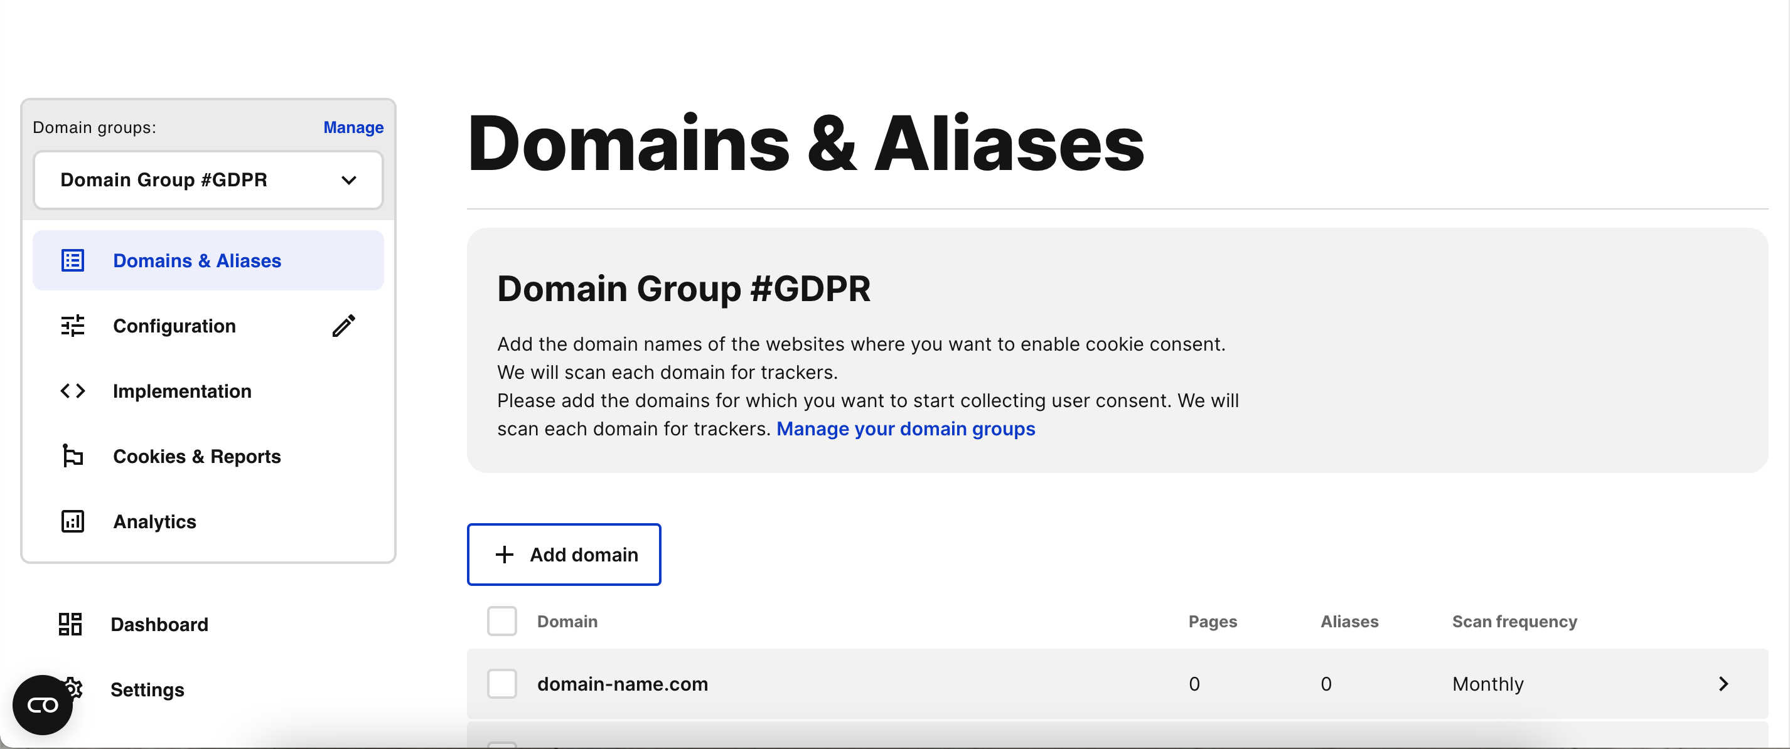Click the Domains & Aliases list icon

click(72, 260)
